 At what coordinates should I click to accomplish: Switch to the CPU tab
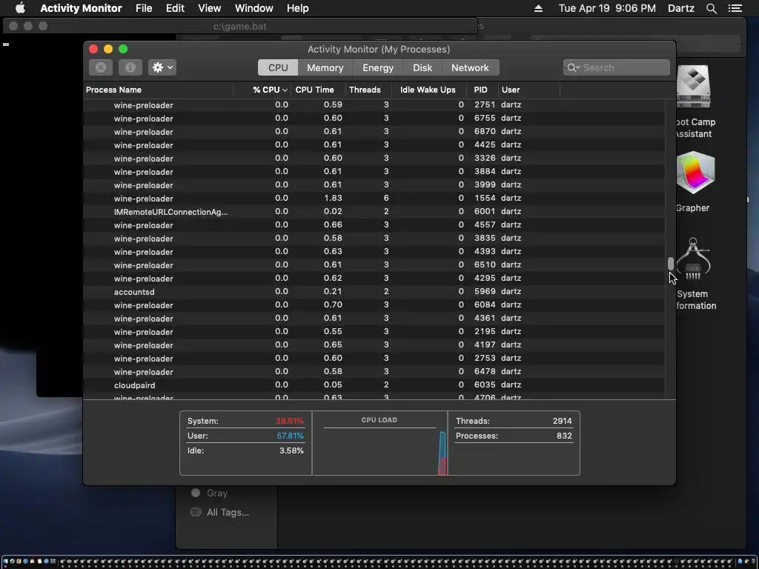click(x=278, y=67)
